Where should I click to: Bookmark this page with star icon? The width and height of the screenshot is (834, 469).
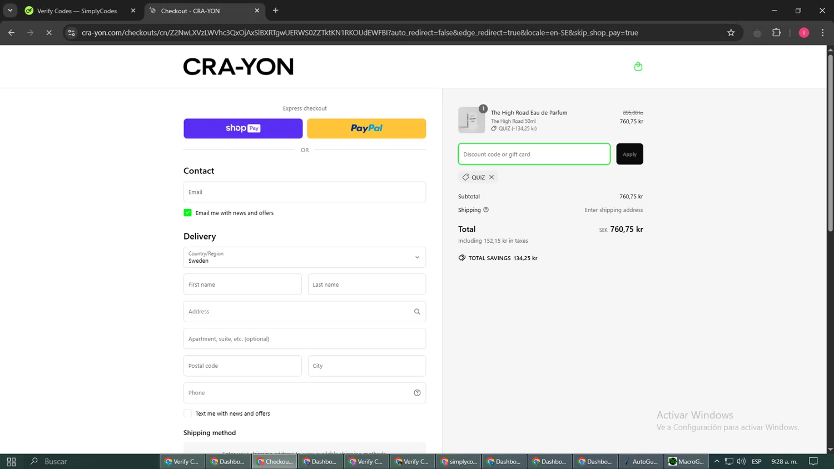click(x=731, y=33)
